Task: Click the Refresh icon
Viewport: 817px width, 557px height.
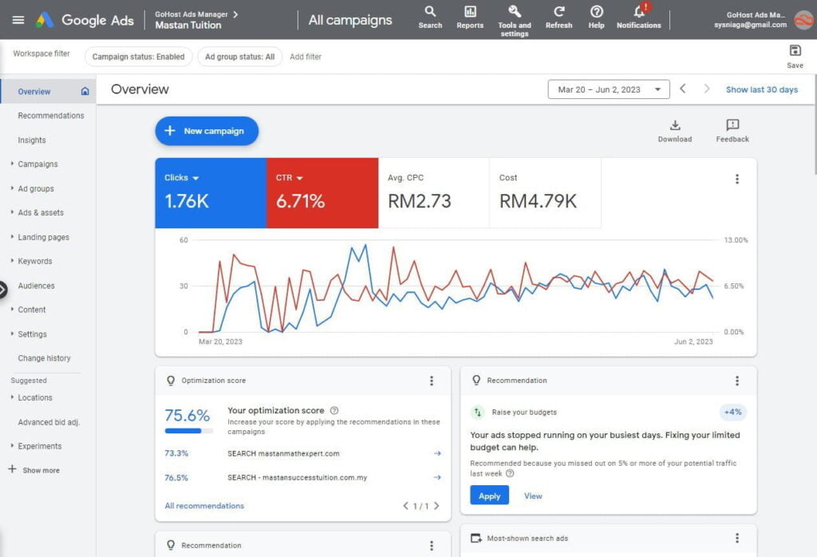Action: coord(558,12)
